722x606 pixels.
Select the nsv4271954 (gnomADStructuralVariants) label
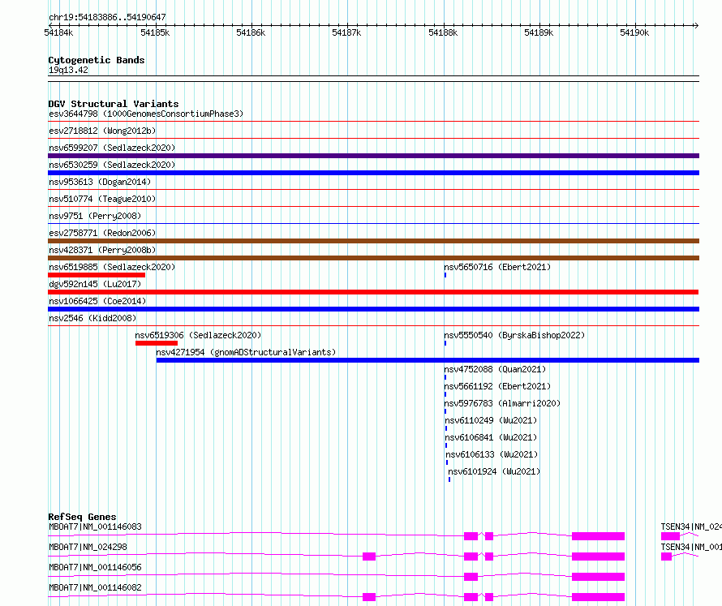[246, 352]
